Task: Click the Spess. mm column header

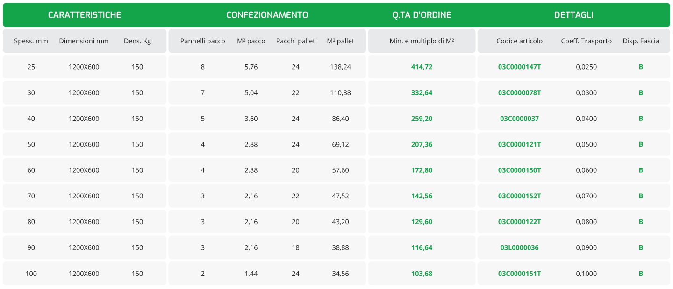Action: pyautogui.click(x=31, y=41)
